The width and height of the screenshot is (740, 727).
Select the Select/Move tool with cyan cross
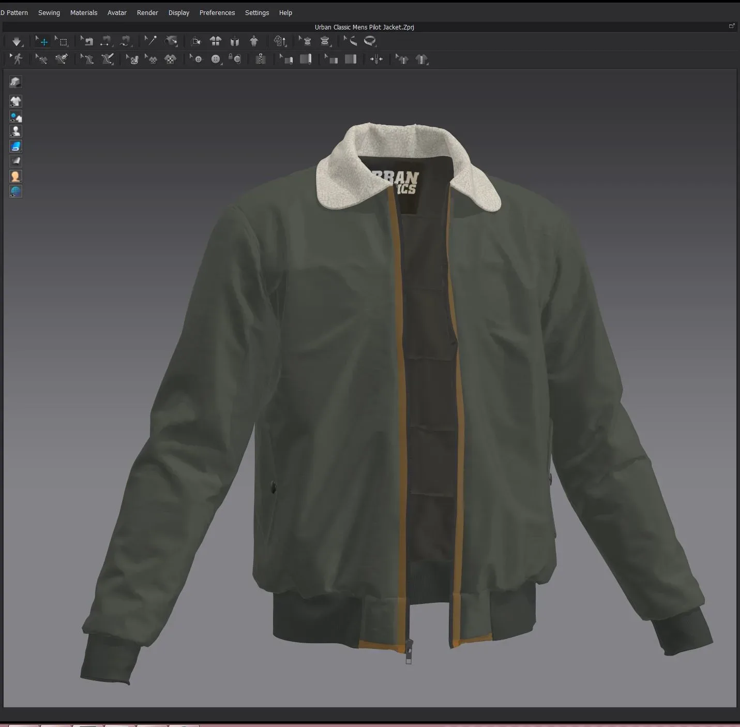pyautogui.click(x=42, y=41)
